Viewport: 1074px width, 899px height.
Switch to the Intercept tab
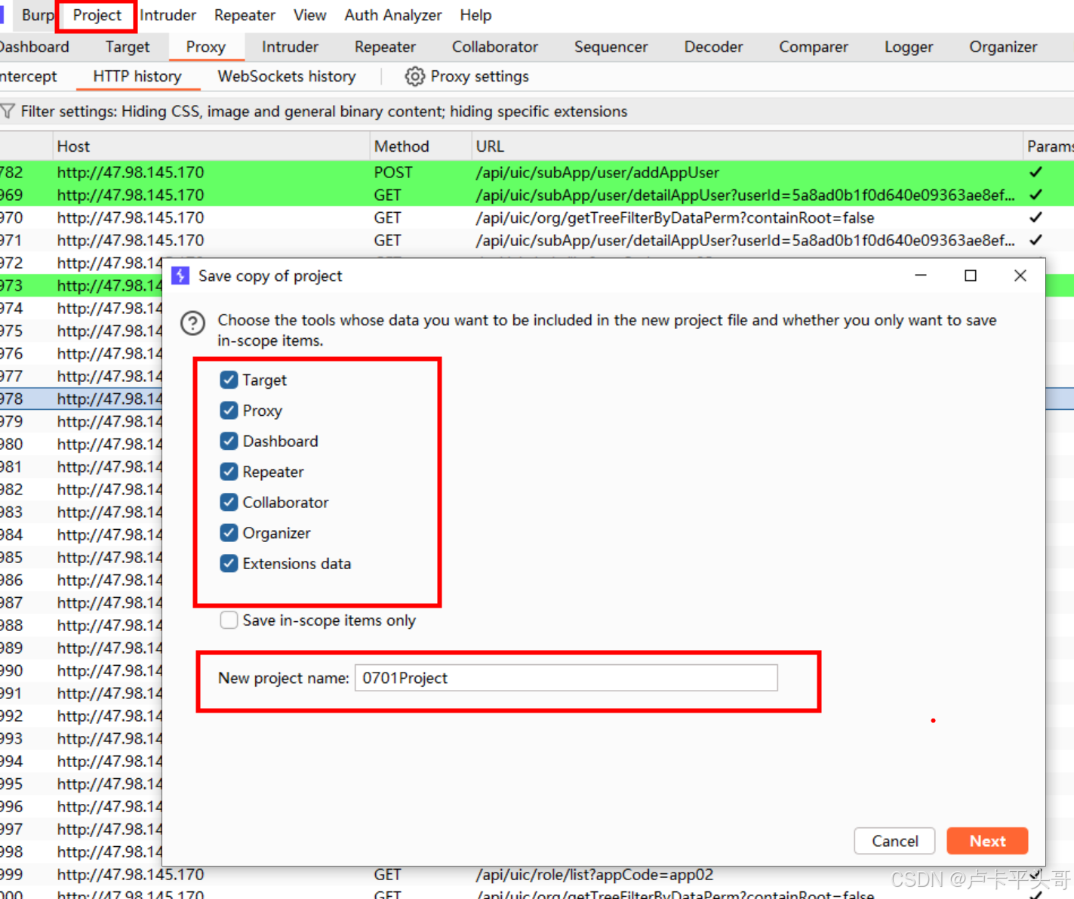(x=28, y=75)
